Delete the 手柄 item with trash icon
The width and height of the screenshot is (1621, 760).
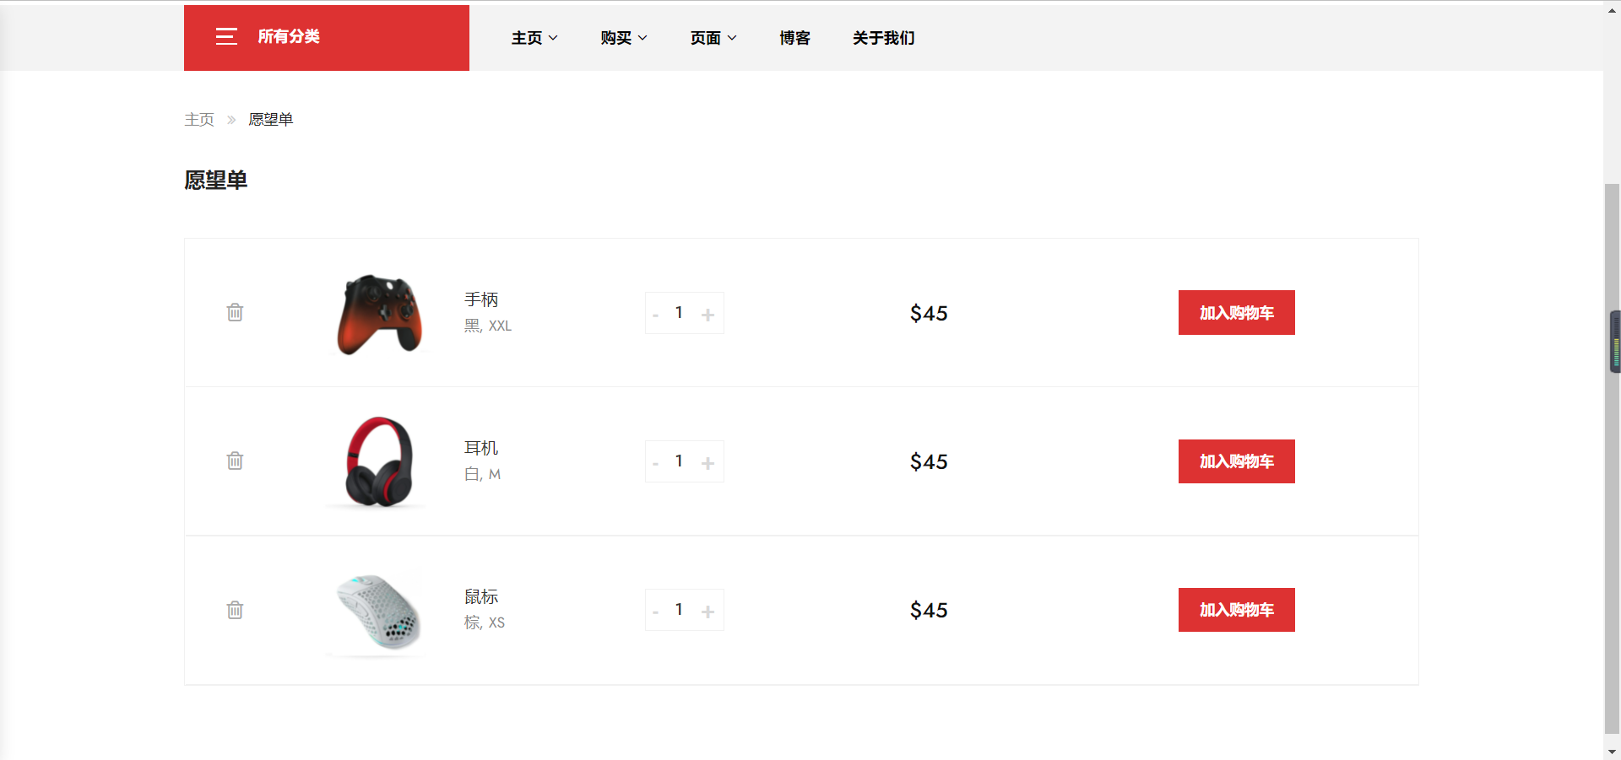point(235,312)
